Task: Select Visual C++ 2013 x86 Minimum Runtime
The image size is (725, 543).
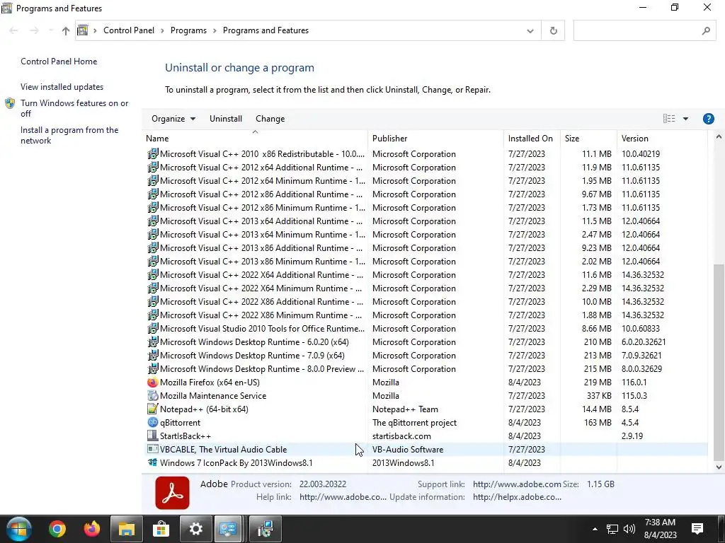Action: [426, 262]
